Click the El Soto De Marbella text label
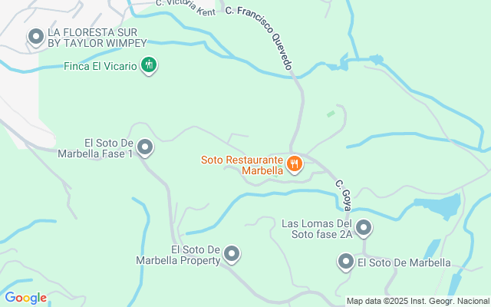This screenshot has width=491, height=307. coord(404,262)
